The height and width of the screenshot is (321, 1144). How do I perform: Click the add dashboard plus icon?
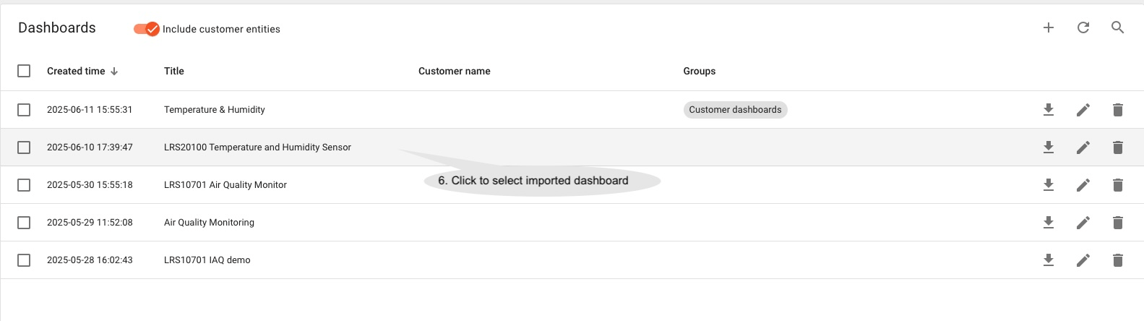tap(1048, 27)
